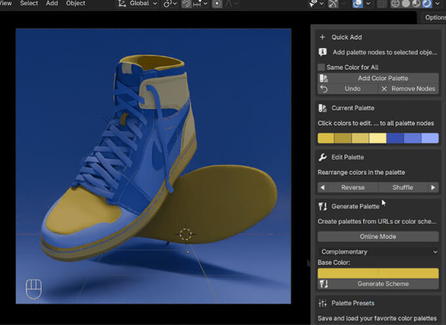This screenshot has width=446, height=325.
Task: Switch to rendered viewport shading sphere
Action: 427,3
